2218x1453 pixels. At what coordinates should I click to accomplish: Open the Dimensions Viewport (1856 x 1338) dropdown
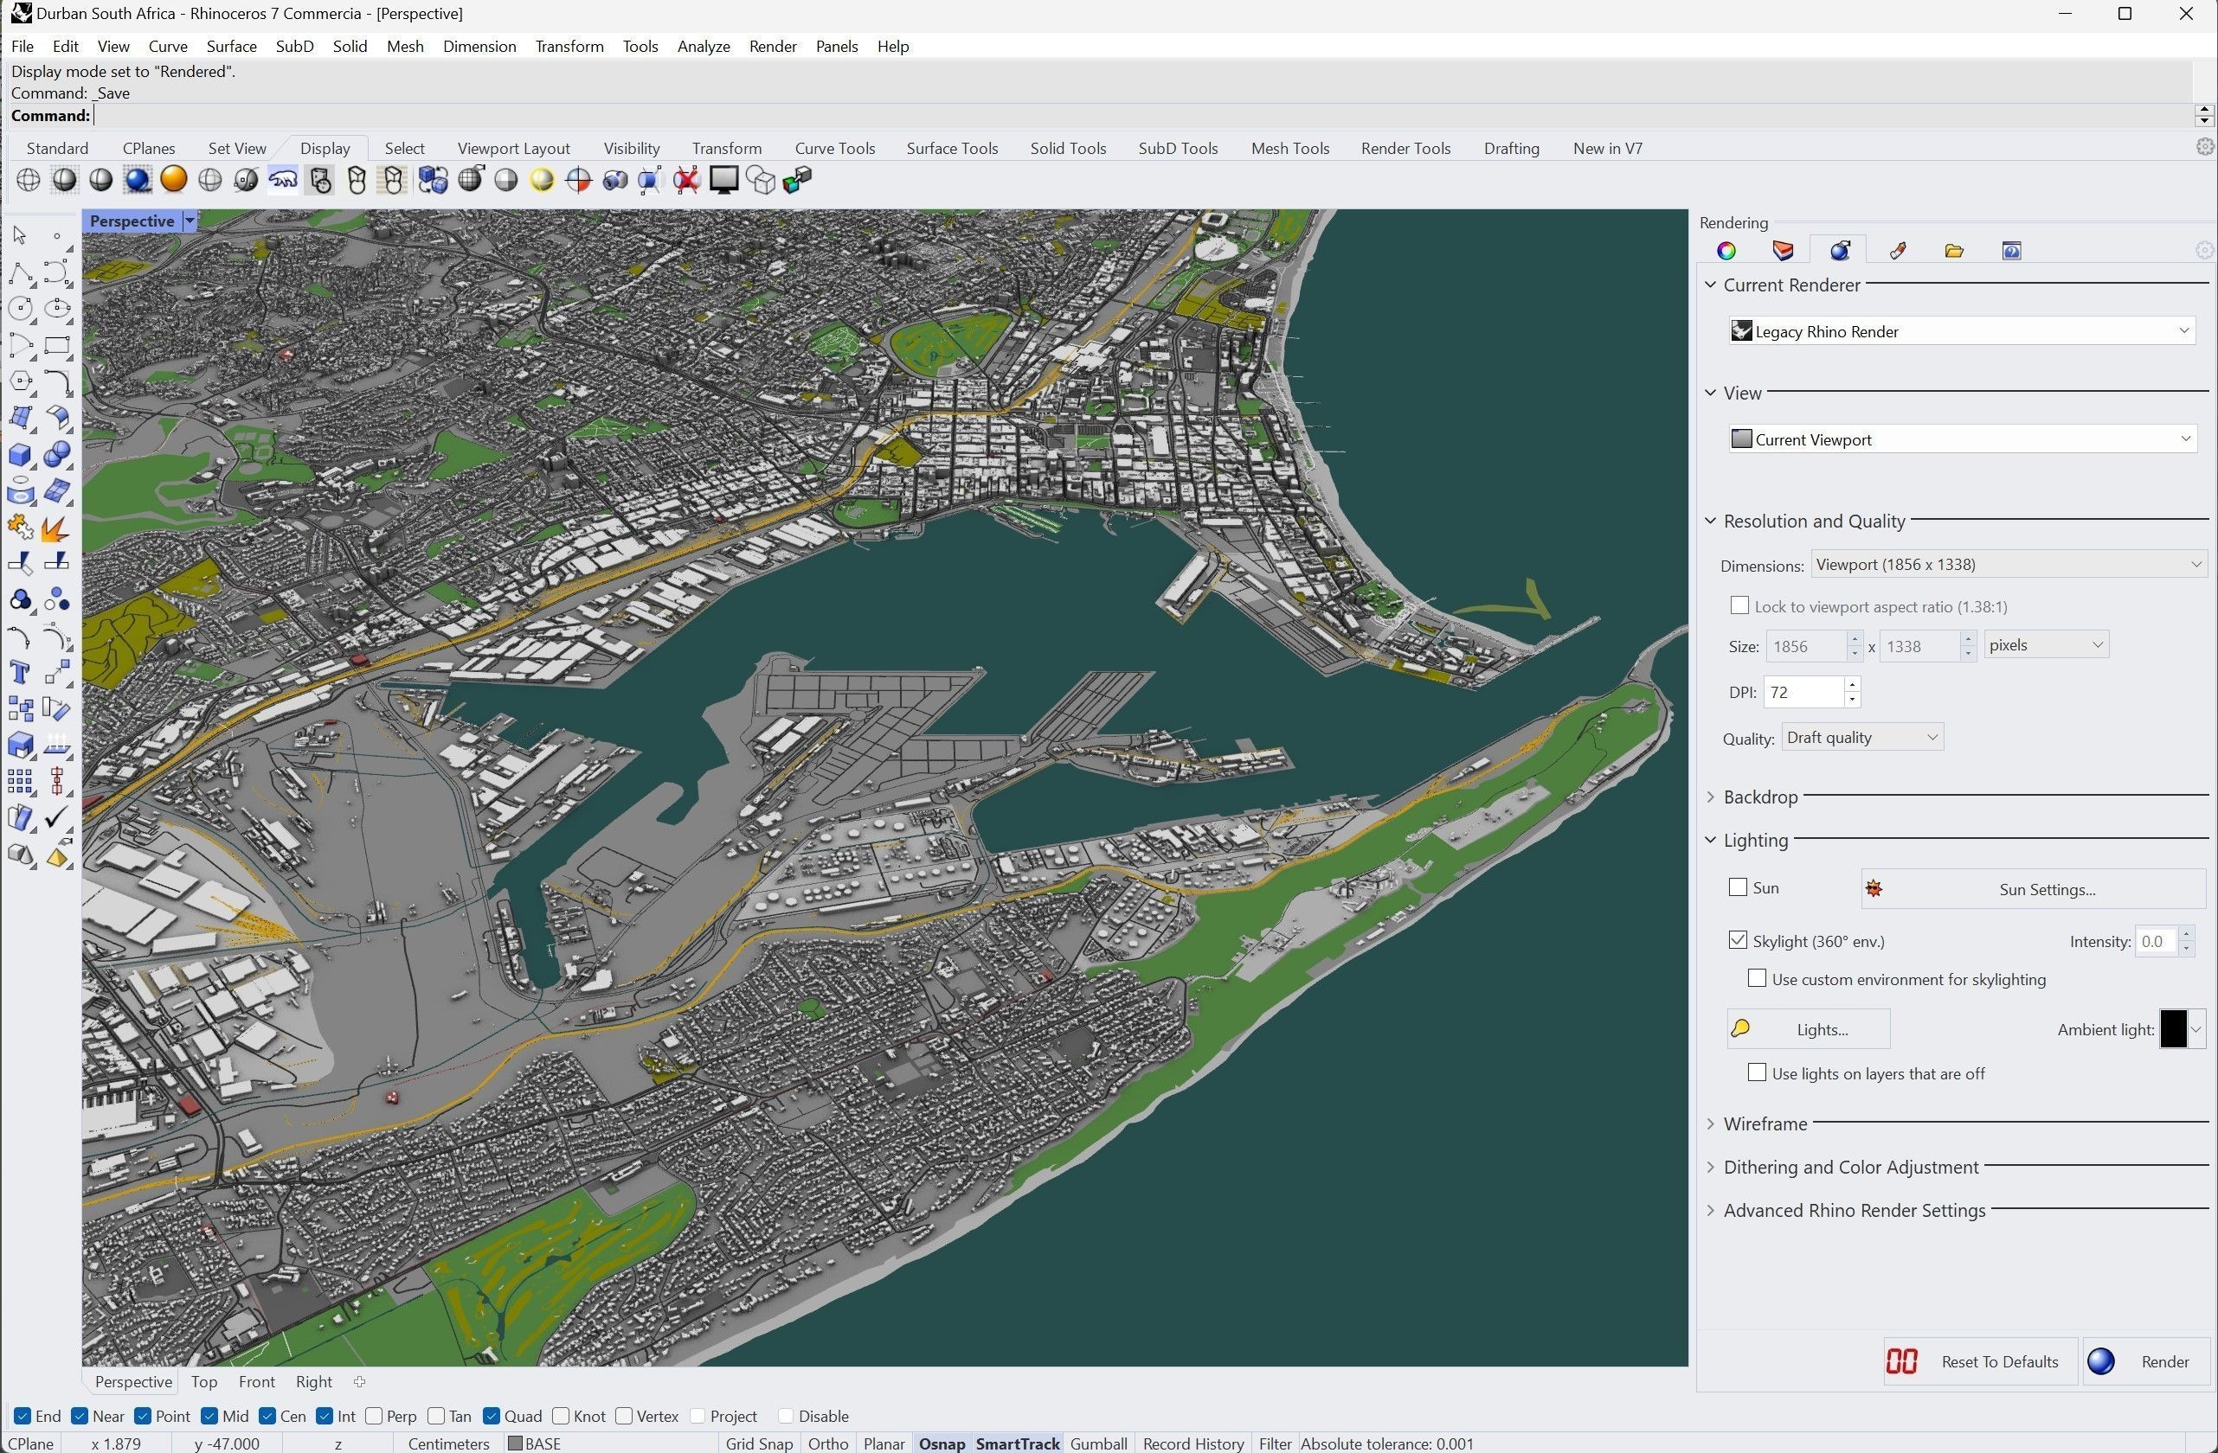(x=2009, y=564)
